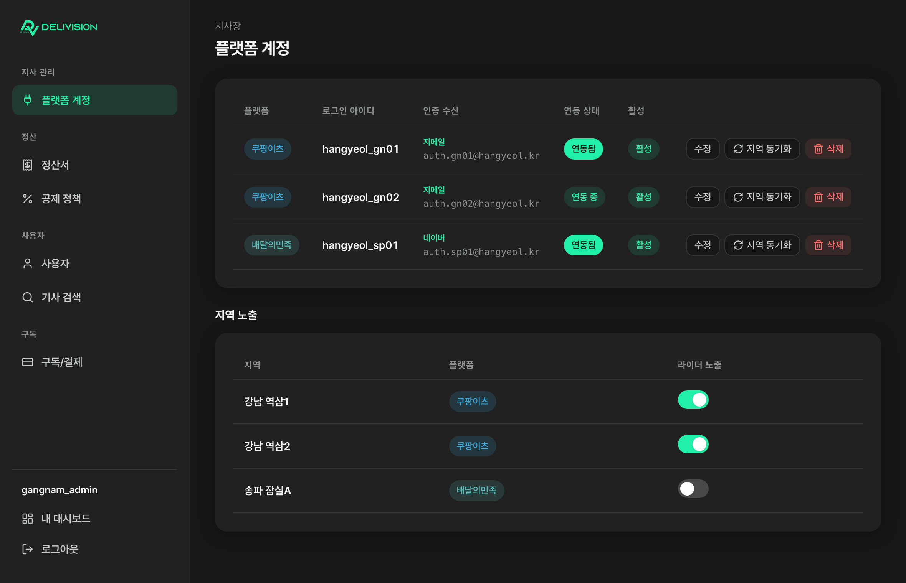Click 배달의민족 badge in hangyeol_sp01 row
This screenshot has height=583, width=906.
click(x=272, y=245)
